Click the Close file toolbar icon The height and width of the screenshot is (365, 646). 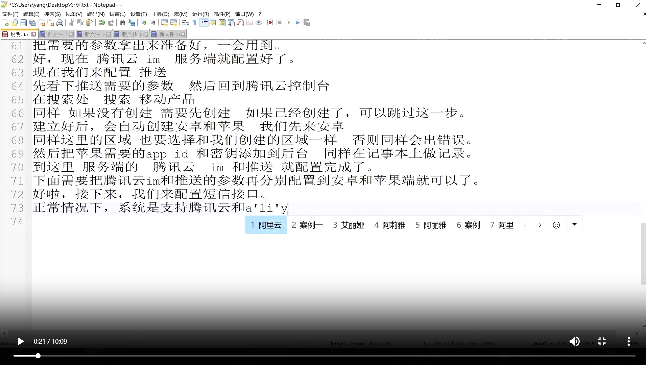click(42, 23)
